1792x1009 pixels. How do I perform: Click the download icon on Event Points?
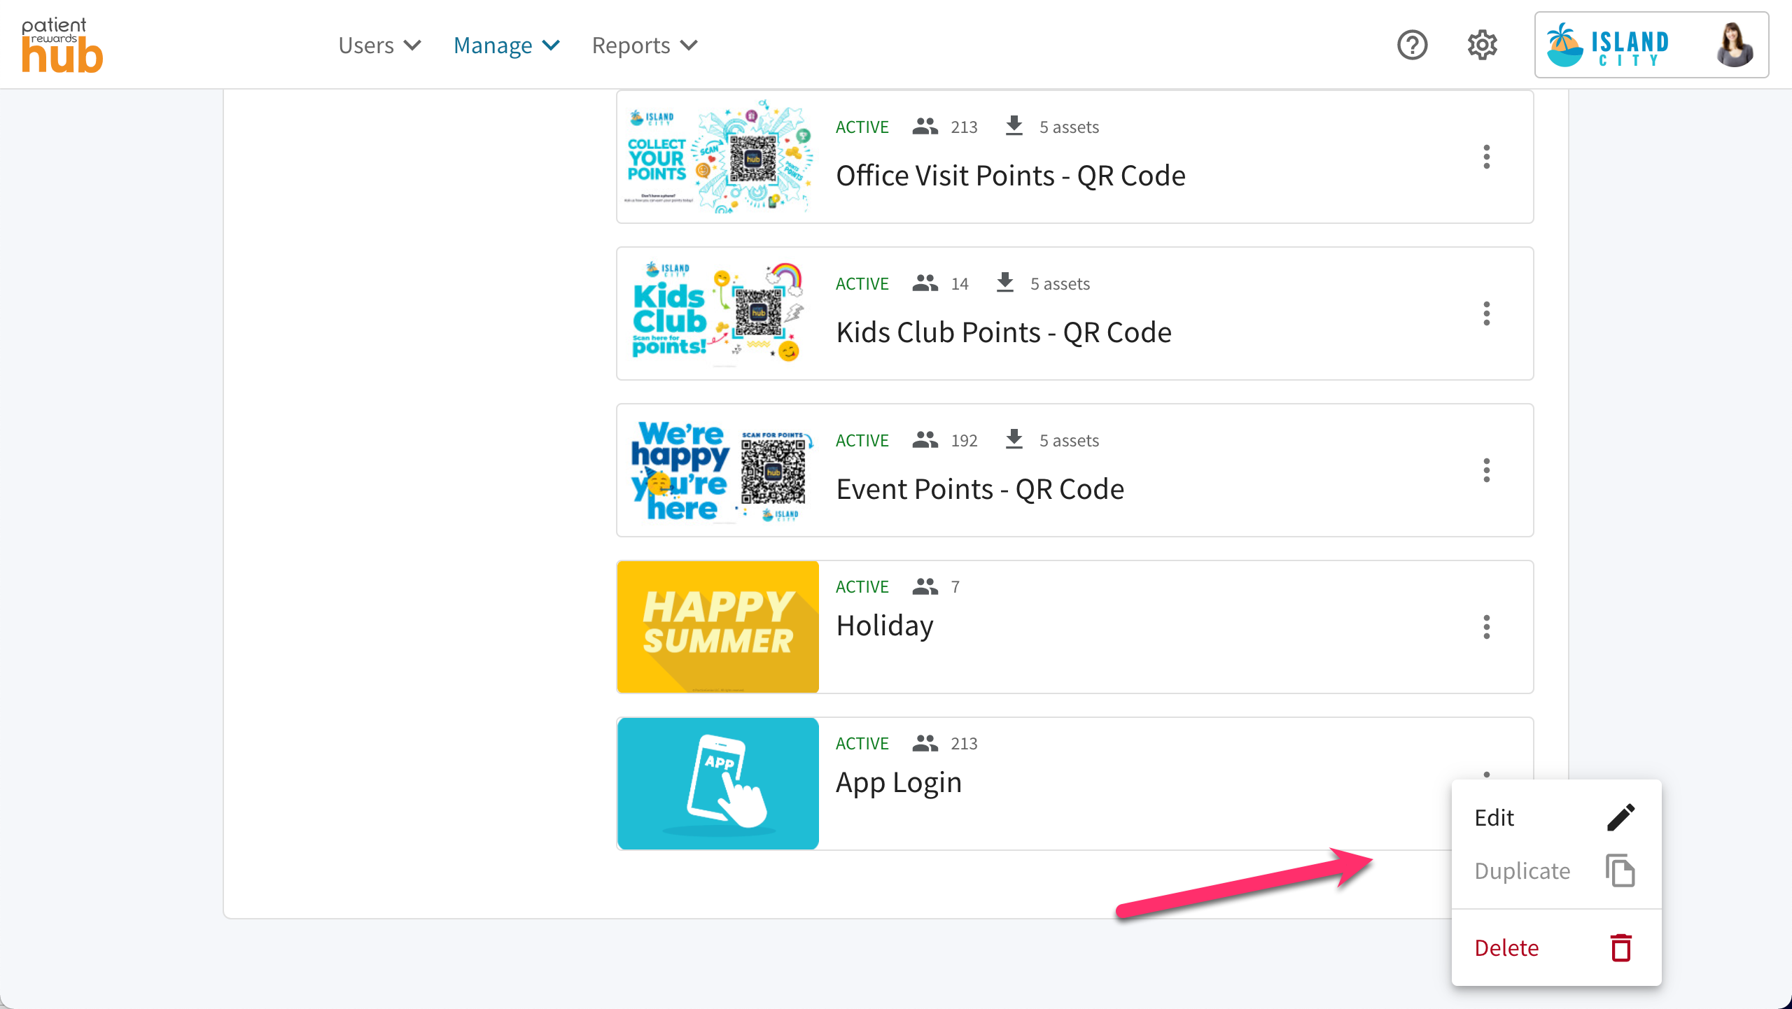click(x=1014, y=439)
